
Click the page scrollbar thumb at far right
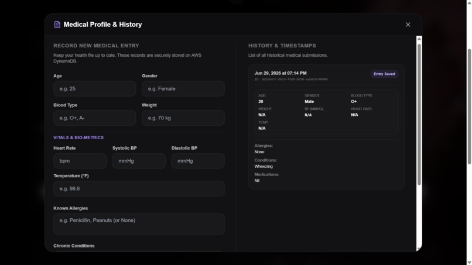469,106
